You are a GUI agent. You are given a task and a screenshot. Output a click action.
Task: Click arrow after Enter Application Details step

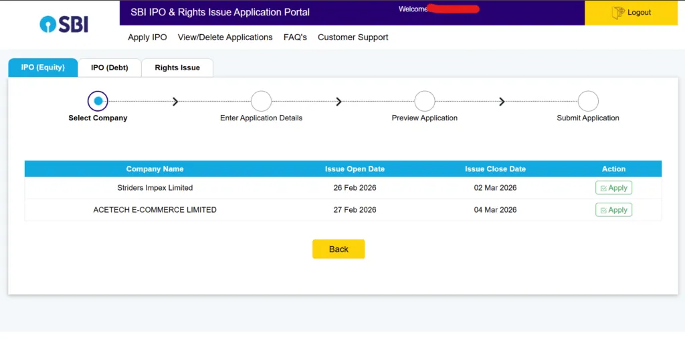point(338,102)
